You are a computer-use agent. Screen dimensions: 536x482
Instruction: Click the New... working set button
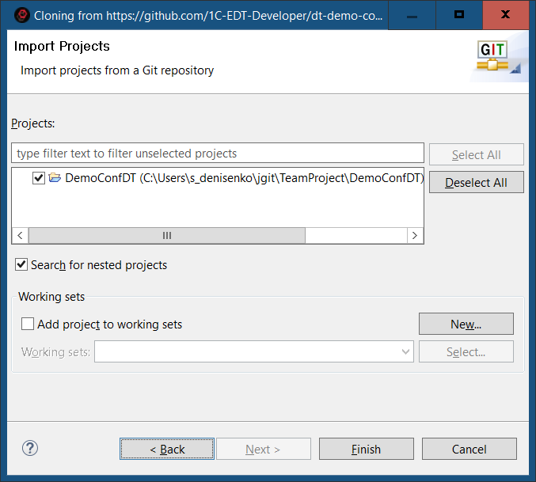coord(466,324)
